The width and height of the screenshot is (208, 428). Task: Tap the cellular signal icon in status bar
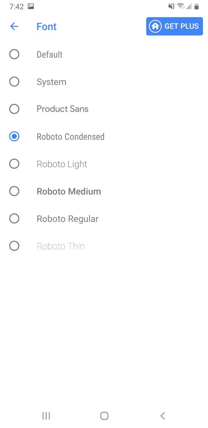[x=191, y=6]
